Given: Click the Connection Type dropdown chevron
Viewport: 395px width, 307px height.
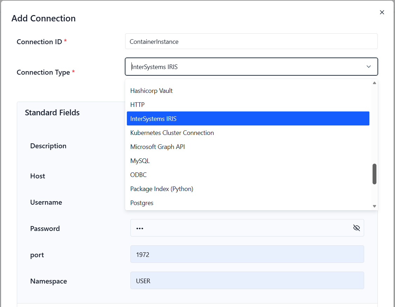Looking at the screenshot, I should 368,66.
